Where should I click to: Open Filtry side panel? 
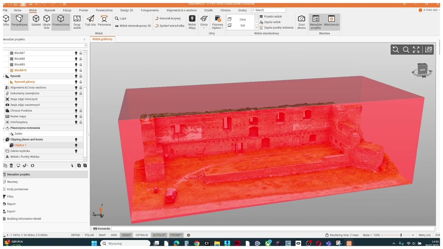click(10, 197)
